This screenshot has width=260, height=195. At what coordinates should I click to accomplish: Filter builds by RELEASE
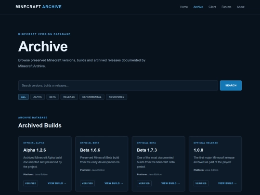tap(69, 97)
